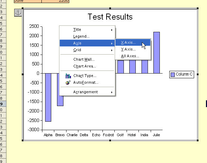Select the Julie bar in the chart
Viewport: 207px width, 163px height.
pyautogui.click(x=156, y=53)
